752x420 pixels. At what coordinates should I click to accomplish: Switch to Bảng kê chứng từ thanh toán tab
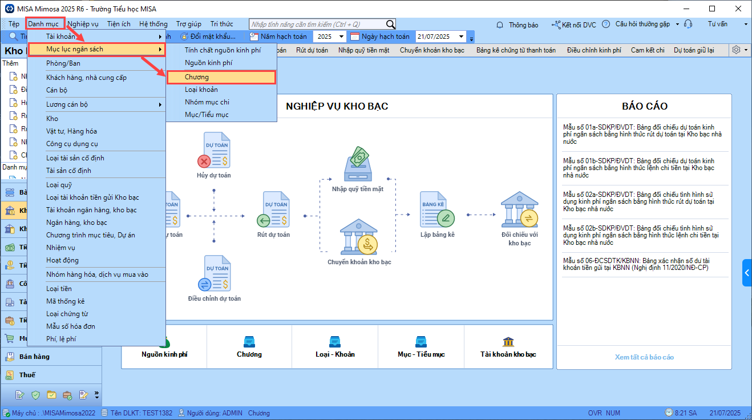516,50
